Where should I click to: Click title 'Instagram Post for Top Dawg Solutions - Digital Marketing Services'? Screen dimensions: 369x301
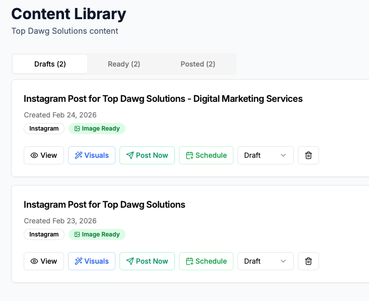(163, 99)
